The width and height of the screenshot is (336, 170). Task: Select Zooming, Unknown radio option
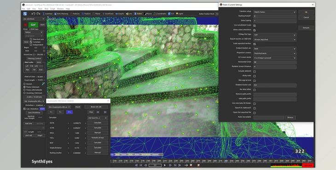(24, 93)
